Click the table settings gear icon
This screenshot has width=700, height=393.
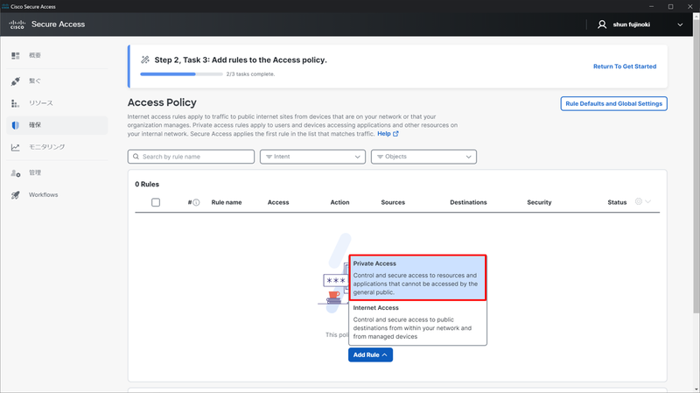point(639,201)
